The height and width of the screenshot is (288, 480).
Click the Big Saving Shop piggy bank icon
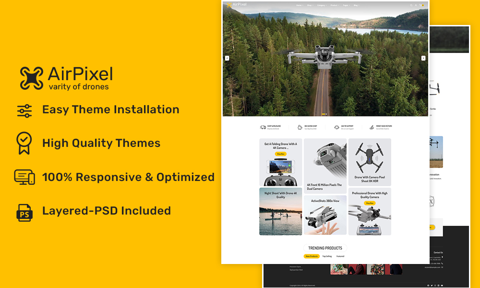pos(300,127)
